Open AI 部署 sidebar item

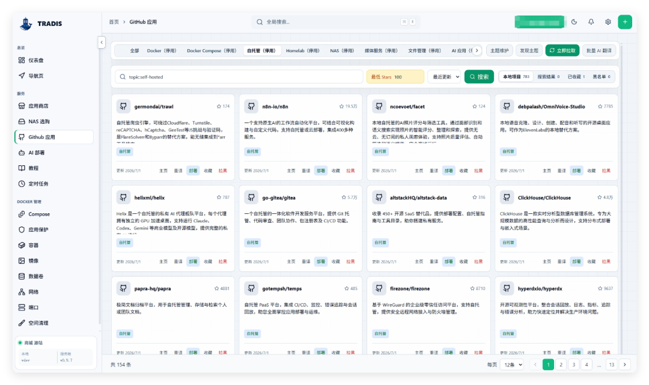click(x=54, y=153)
